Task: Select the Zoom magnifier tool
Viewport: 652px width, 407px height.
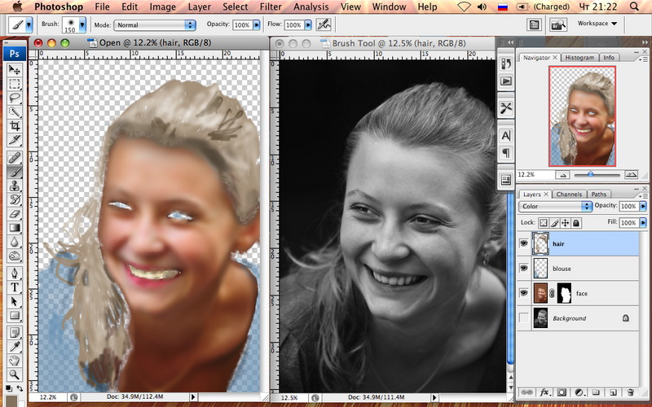Action: tap(15, 374)
